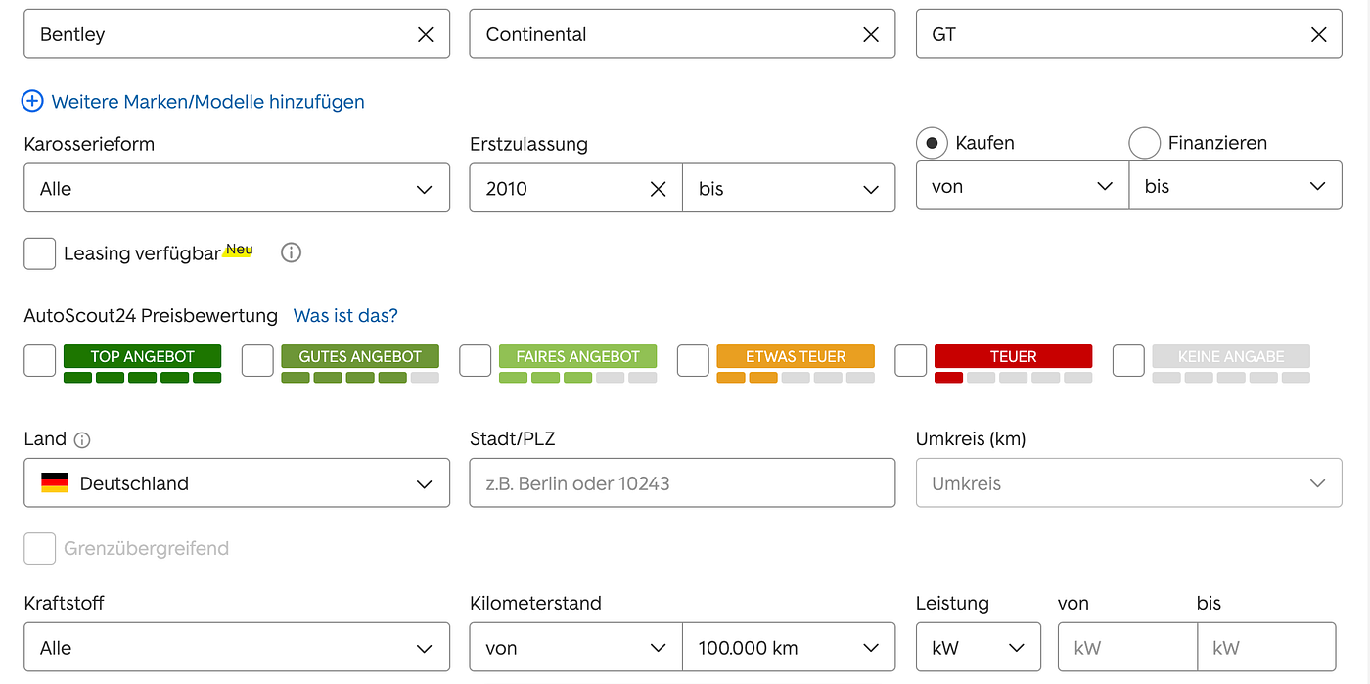Click plus icon to add more brands

click(32, 101)
